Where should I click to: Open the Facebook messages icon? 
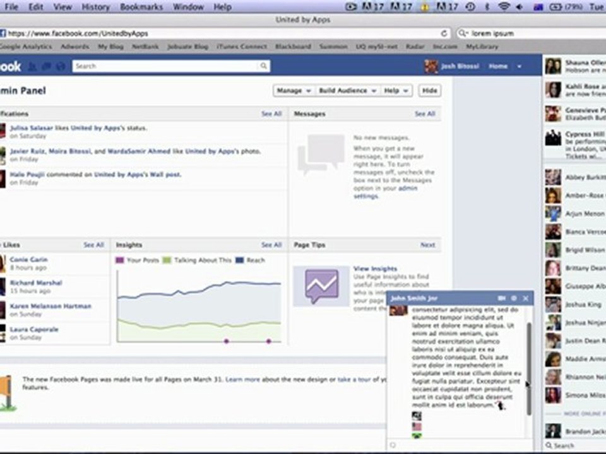pos(46,66)
